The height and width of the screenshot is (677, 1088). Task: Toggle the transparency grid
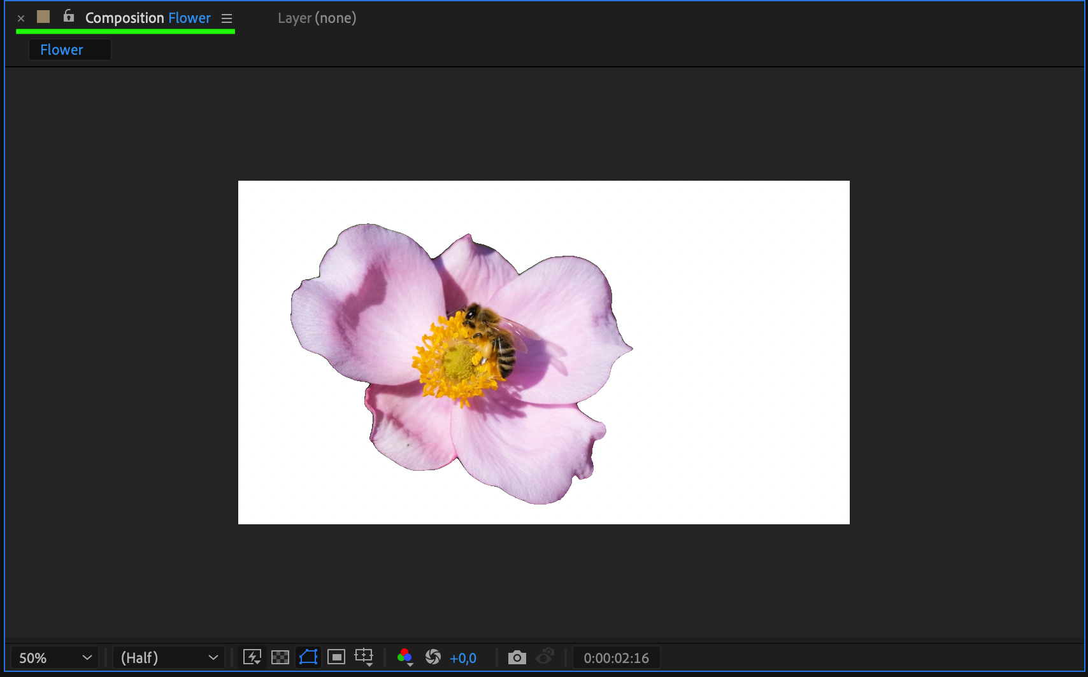[280, 657]
